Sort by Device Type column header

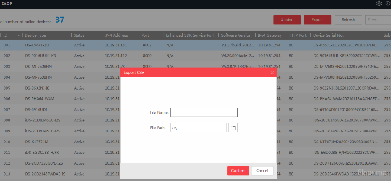tap(35, 35)
